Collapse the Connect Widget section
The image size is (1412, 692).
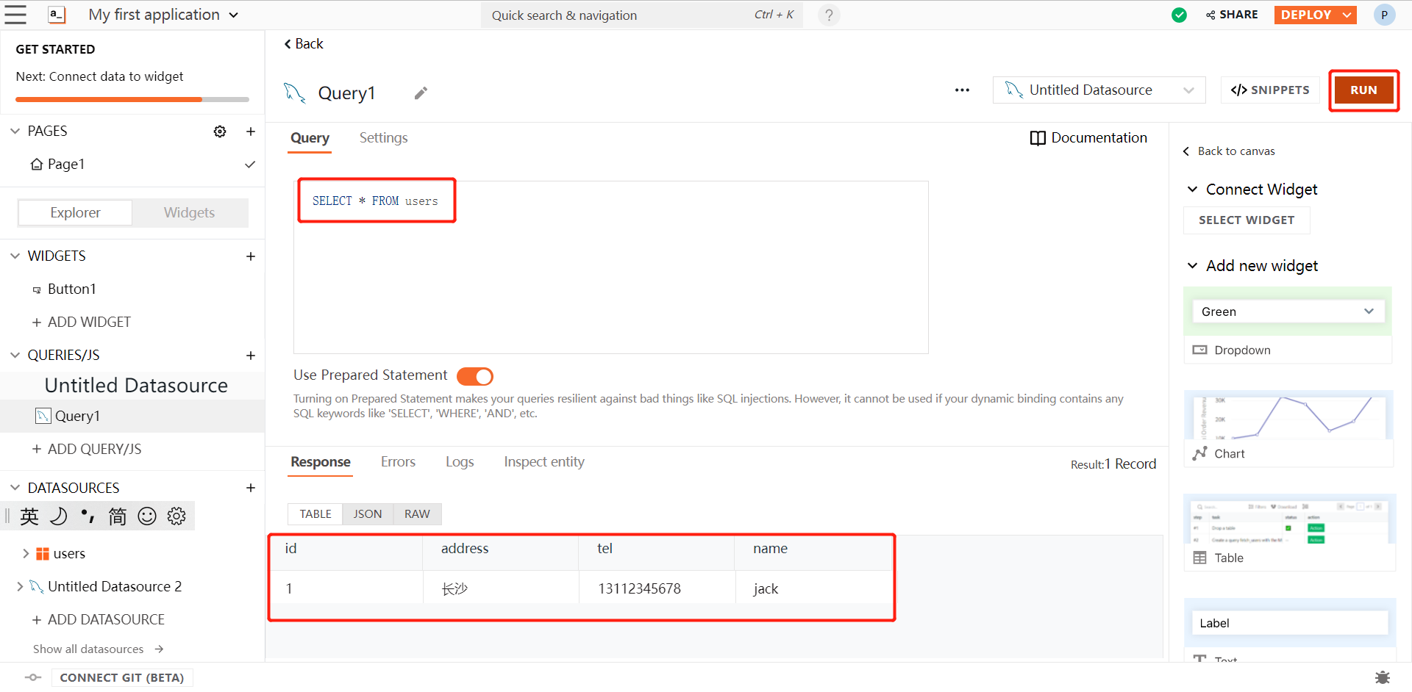pos(1193,190)
